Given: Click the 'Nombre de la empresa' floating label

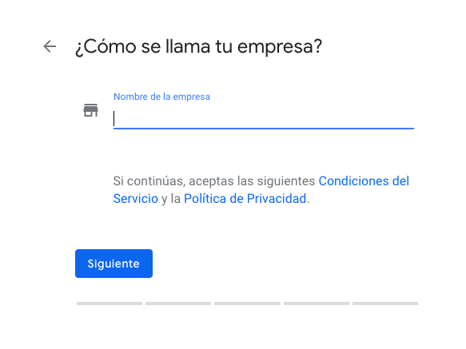Looking at the screenshot, I should point(161,97).
